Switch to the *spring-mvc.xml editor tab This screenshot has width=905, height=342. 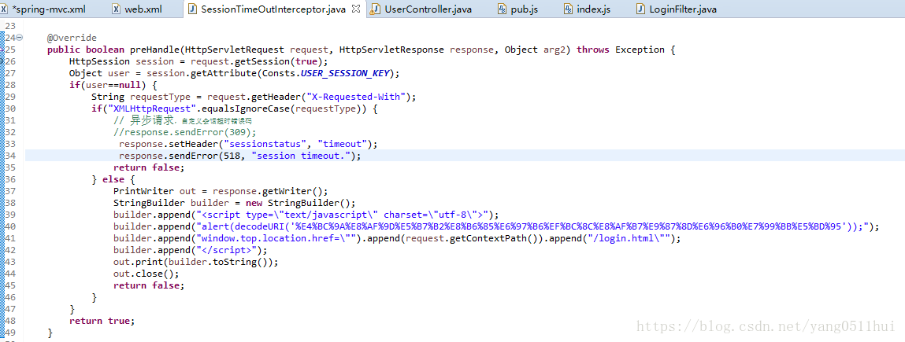pyautogui.click(x=49, y=9)
